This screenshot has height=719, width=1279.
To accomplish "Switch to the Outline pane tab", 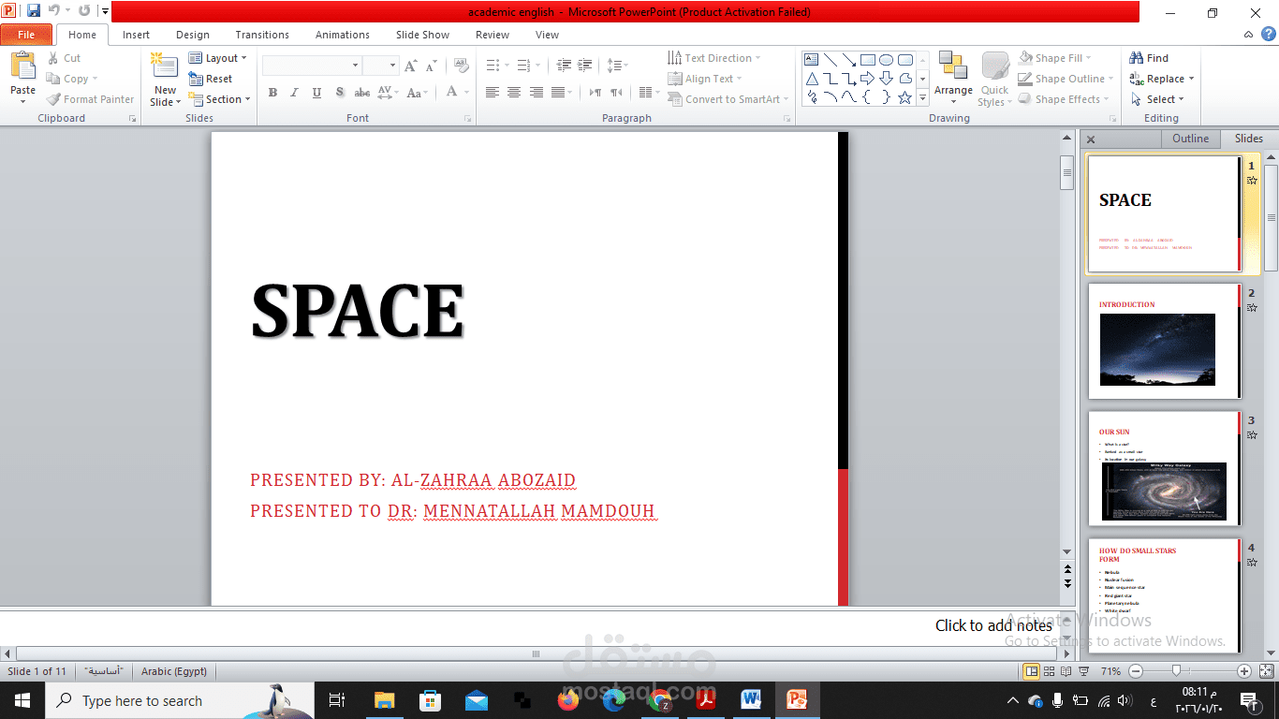I will click(x=1191, y=139).
